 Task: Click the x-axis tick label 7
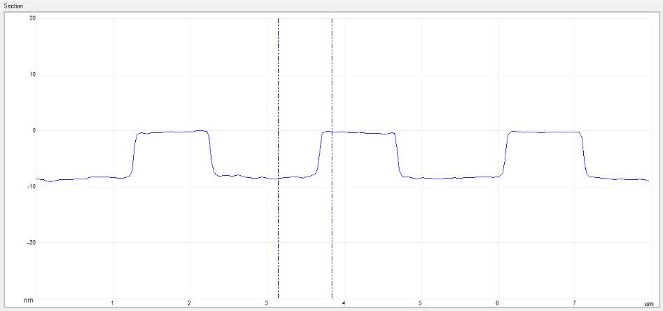tap(574, 303)
